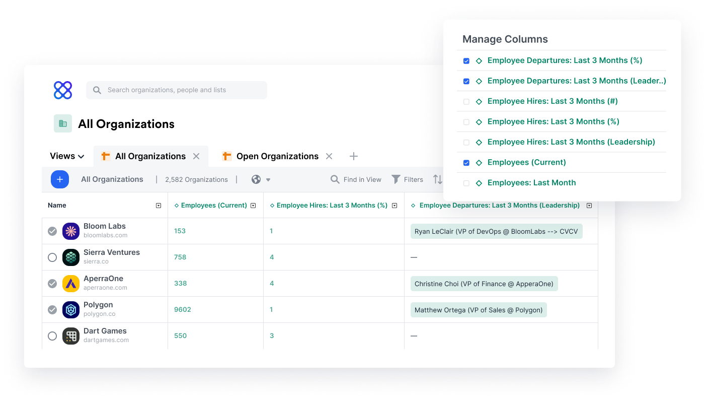Select the Sierra Ventures row circle
Screen dimensions: 710x400
[52, 257]
